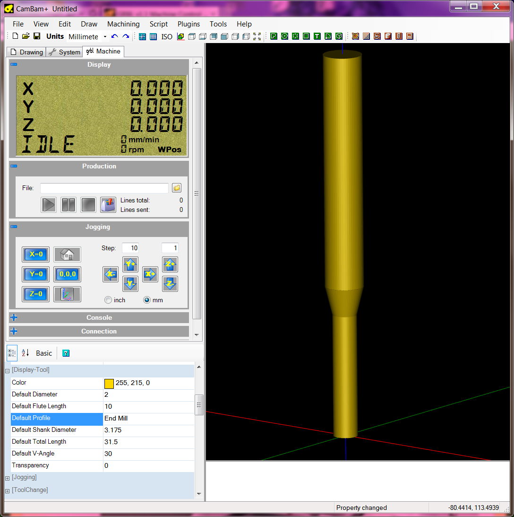Open the Script menu
This screenshot has width=514, height=517.
click(159, 24)
